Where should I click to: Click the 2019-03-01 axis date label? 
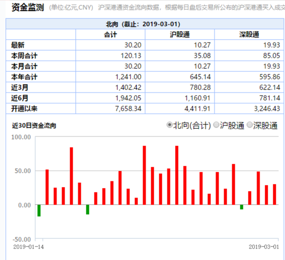pyautogui.click(x=264, y=247)
